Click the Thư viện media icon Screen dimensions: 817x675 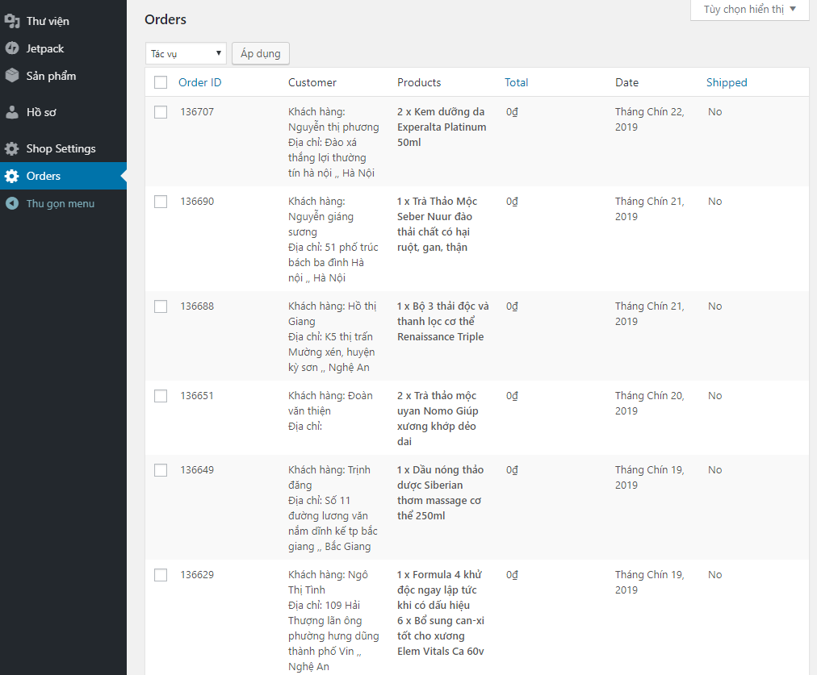point(12,21)
